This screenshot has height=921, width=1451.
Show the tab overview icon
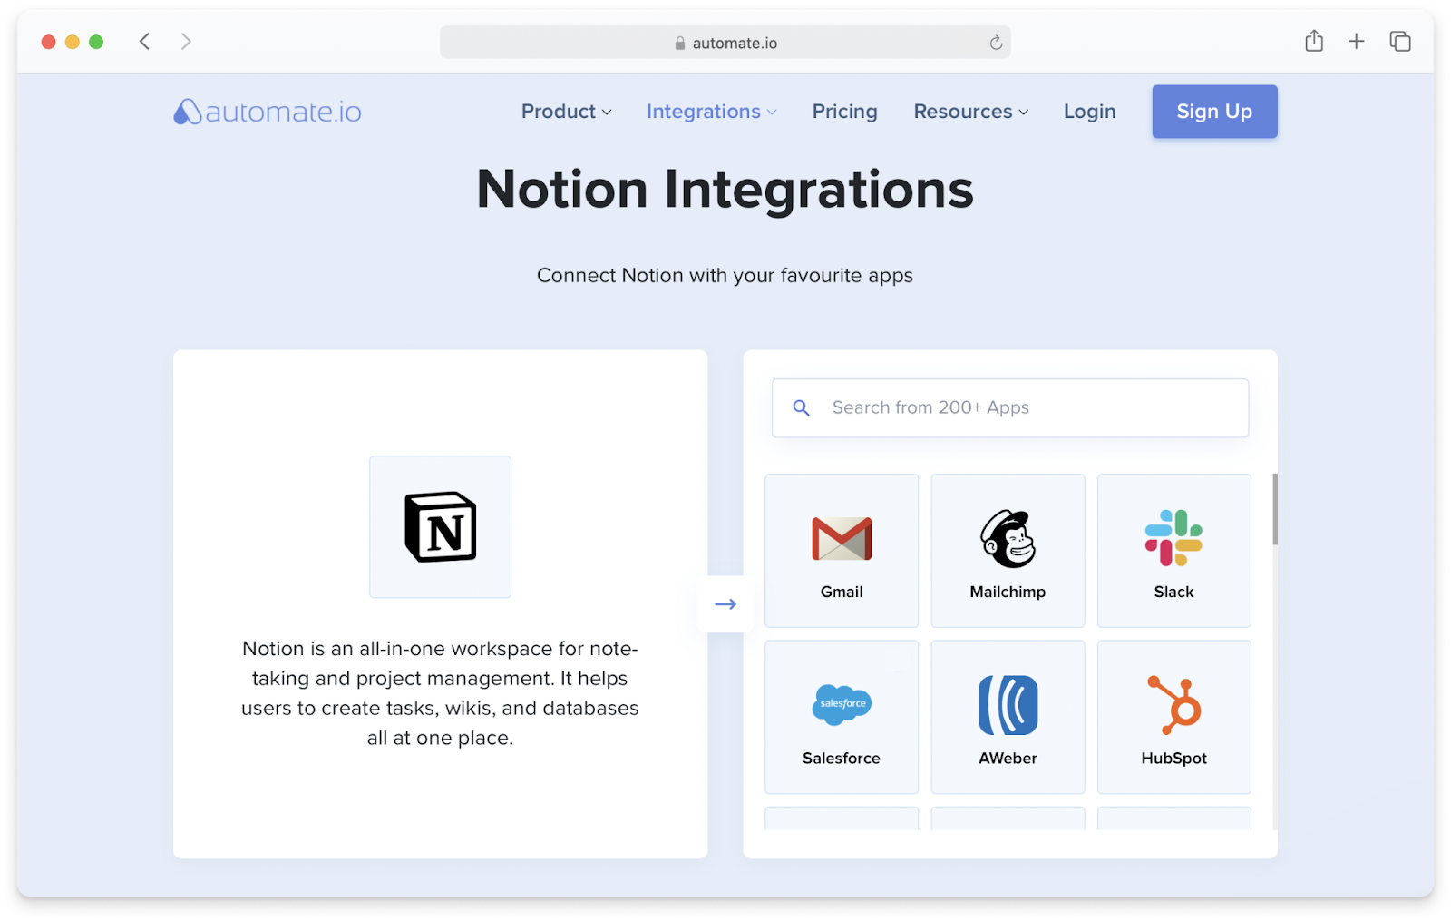click(1400, 41)
